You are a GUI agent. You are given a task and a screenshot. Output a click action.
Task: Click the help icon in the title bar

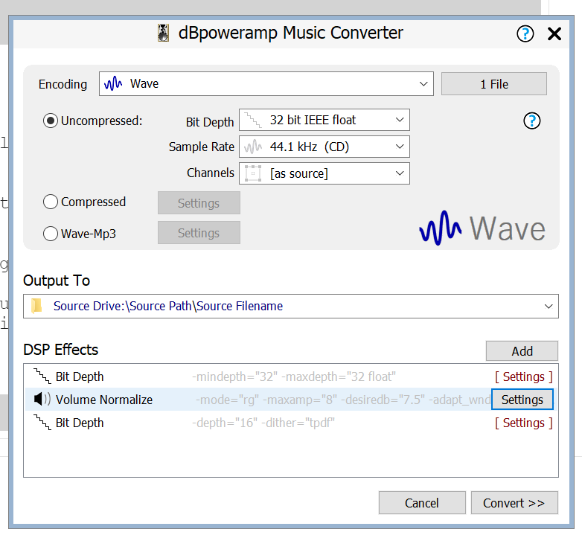(525, 33)
